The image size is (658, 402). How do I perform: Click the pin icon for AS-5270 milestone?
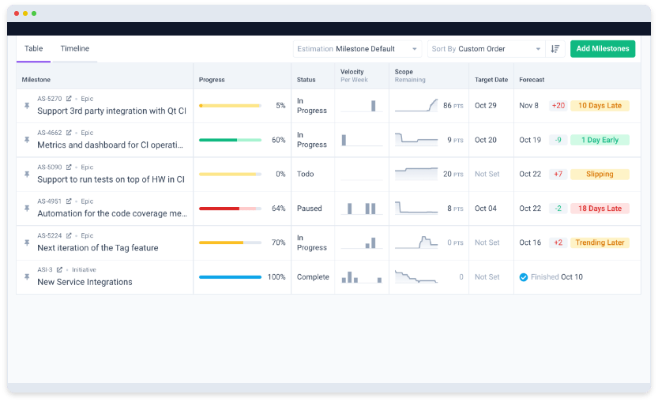pyautogui.click(x=27, y=106)
